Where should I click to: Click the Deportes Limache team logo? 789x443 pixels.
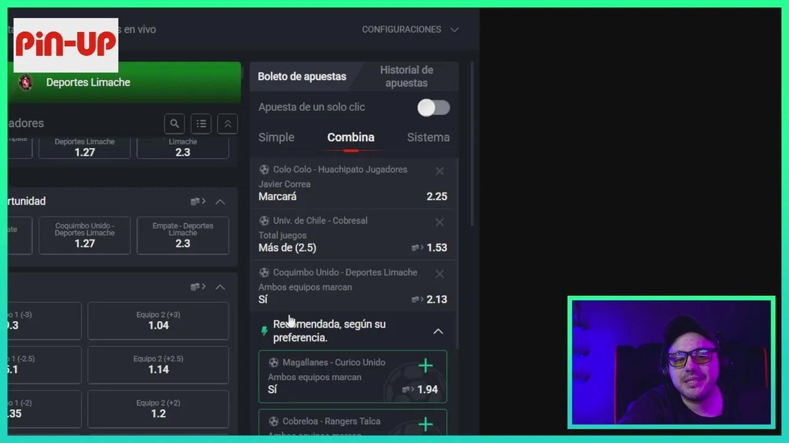(x=26, y=82)
